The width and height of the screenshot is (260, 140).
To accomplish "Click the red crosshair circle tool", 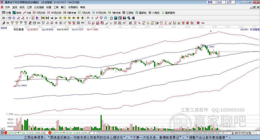I will pyautogui.click(x=52, y=23).
